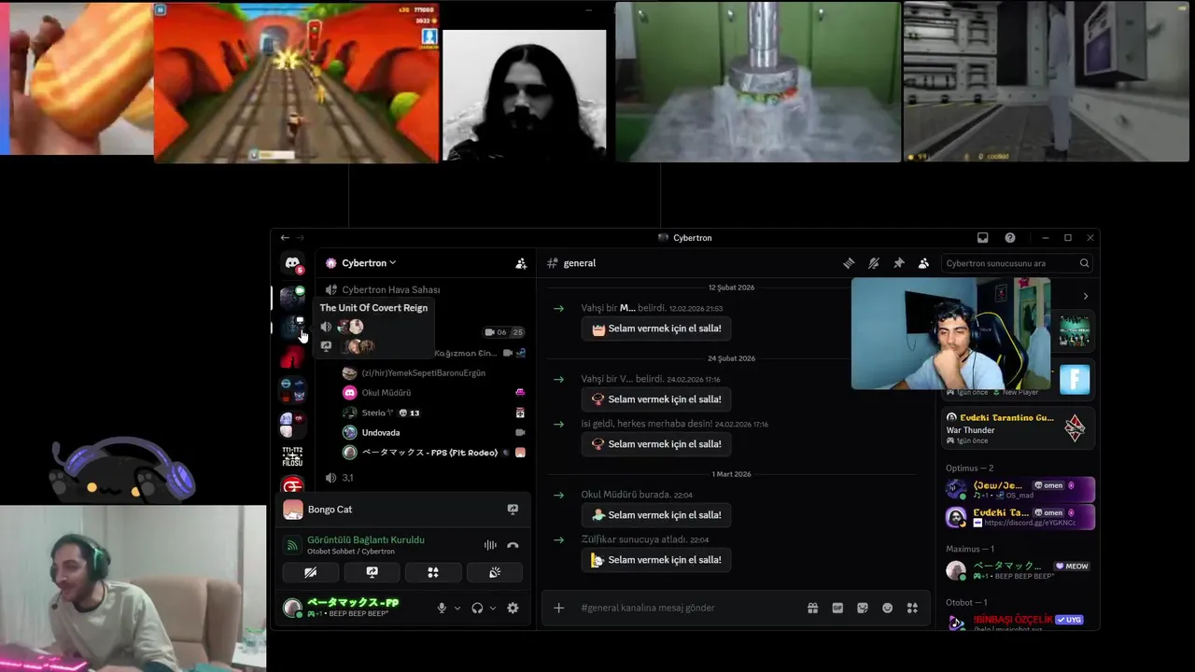Open microphone input options arrow
The height and width of the screenshot is (672, 1195).
click(457, 608)
